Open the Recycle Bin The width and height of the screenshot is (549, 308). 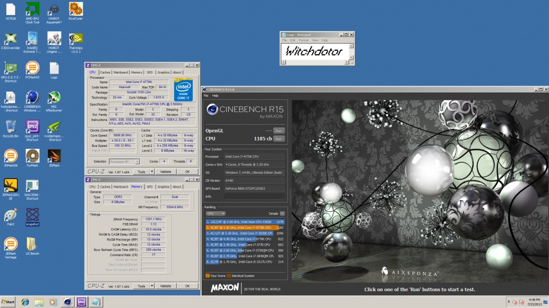click(x=11, y=127)
